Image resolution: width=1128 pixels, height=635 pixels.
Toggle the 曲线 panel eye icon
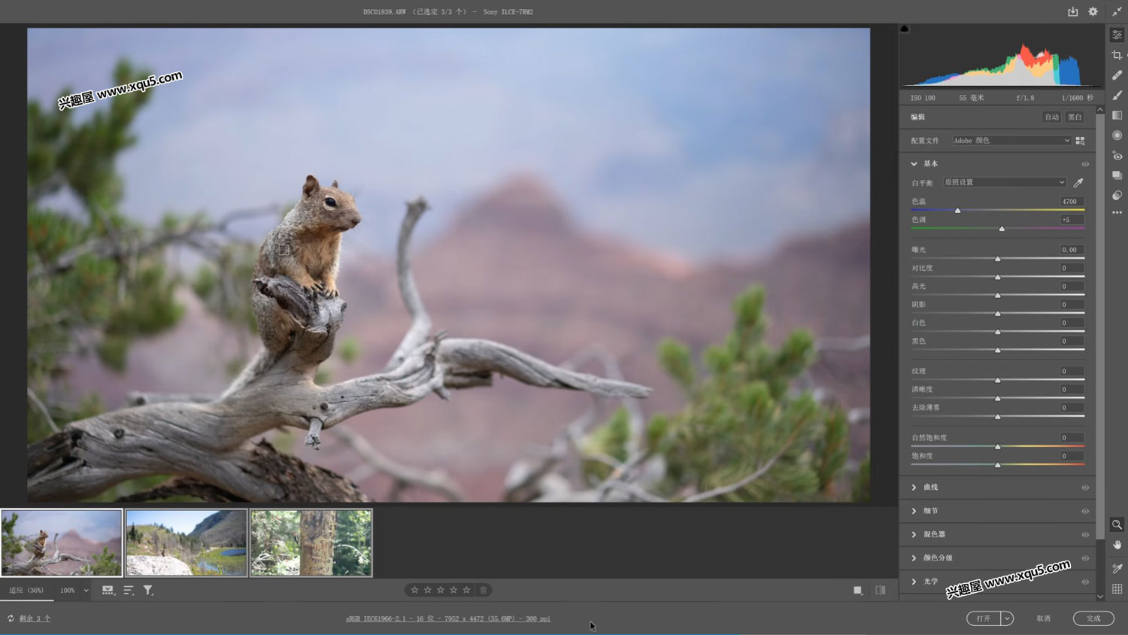[x=1085, y=488]
